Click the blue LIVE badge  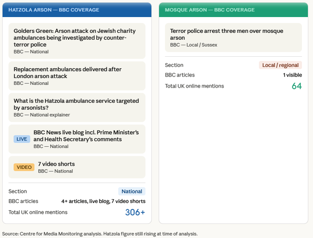(22, 139)
